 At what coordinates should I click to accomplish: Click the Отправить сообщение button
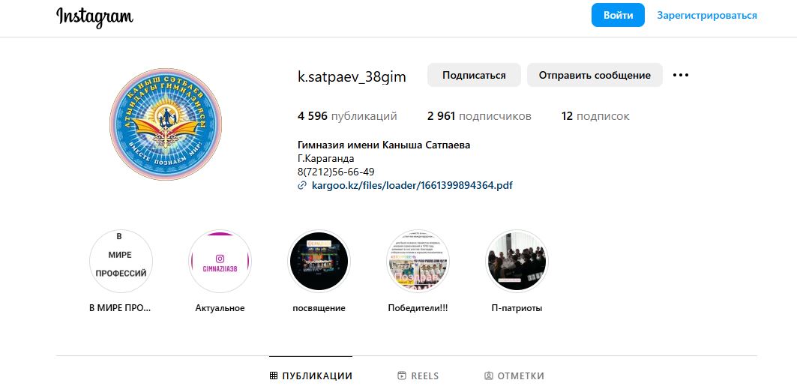point(595,75)
